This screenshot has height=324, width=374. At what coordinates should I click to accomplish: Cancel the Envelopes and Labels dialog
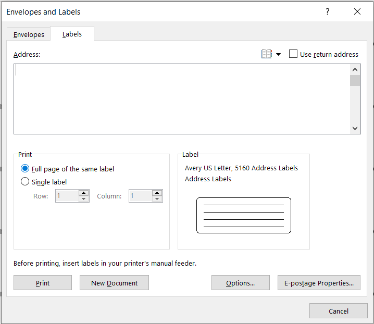339,311
